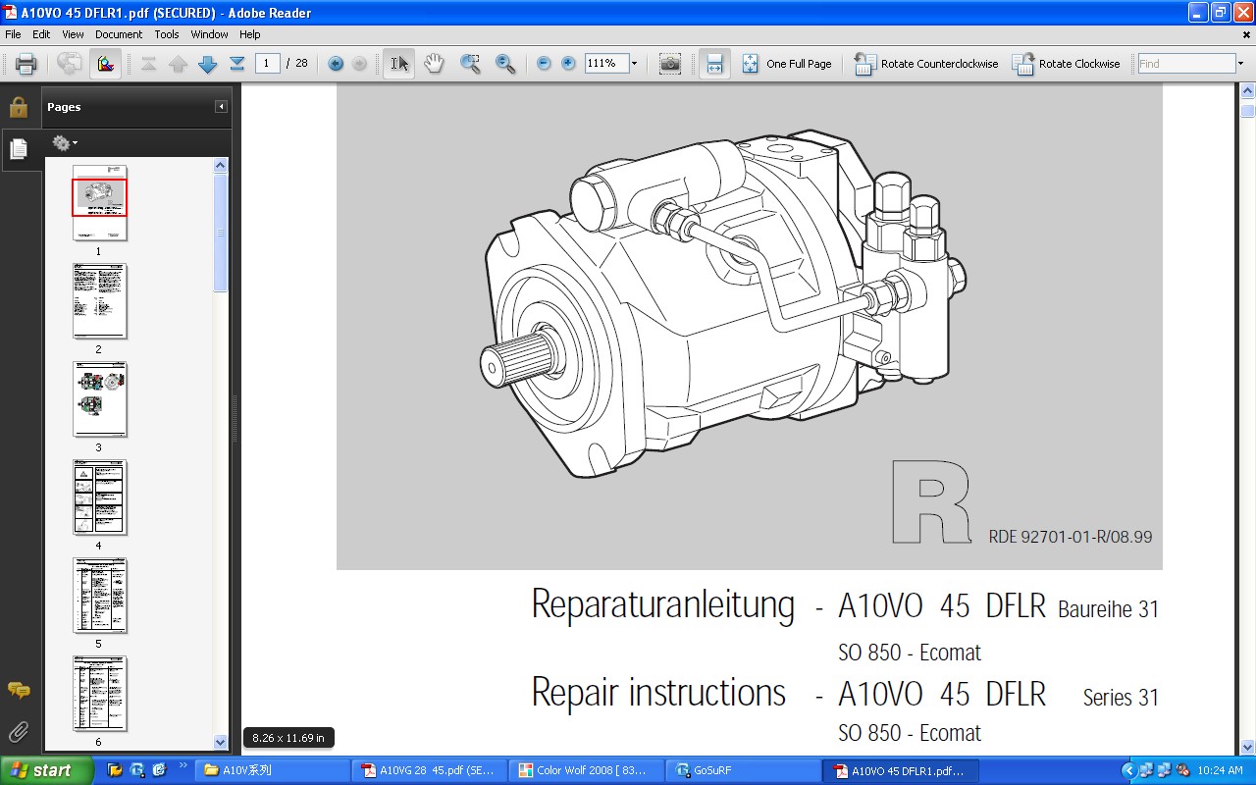Click the A10VO 45 DFLR1.pdf taskbar button
The height and width of the screenshot is (785, 1256).
pyautogui.click(x=902, y=770)
